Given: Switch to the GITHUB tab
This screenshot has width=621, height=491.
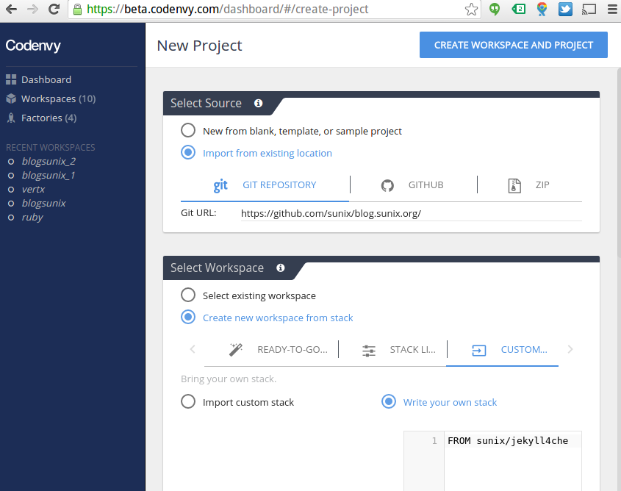Looking at the screenshot, I should [414, 185].
